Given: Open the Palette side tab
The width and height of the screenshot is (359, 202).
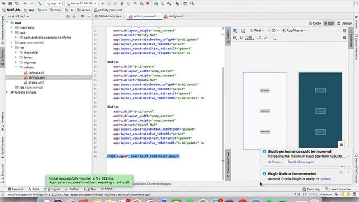Looking at the screenshot, I should [228, 36].
